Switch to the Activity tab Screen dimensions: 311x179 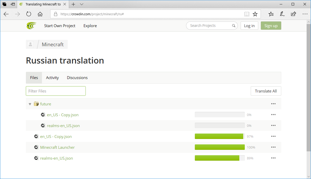point(52,78)
